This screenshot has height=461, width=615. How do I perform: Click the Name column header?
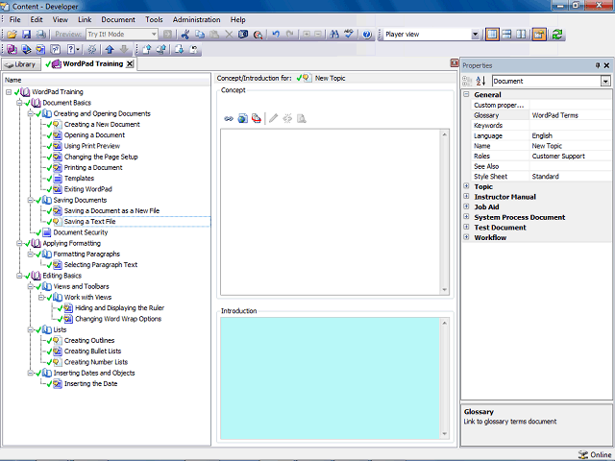coord(107,80)
